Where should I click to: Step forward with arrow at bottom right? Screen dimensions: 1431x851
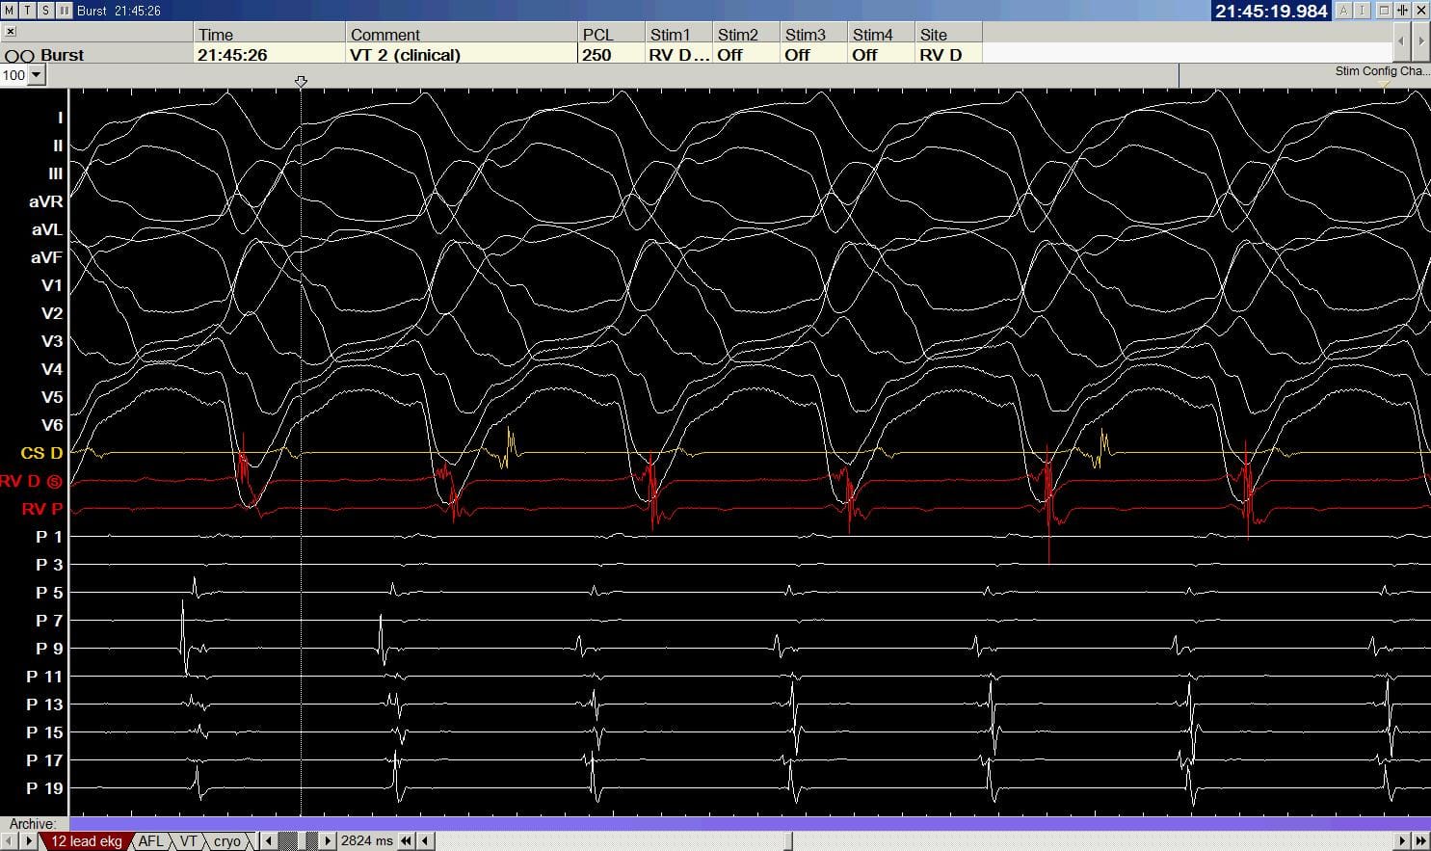coord(1403,841)
